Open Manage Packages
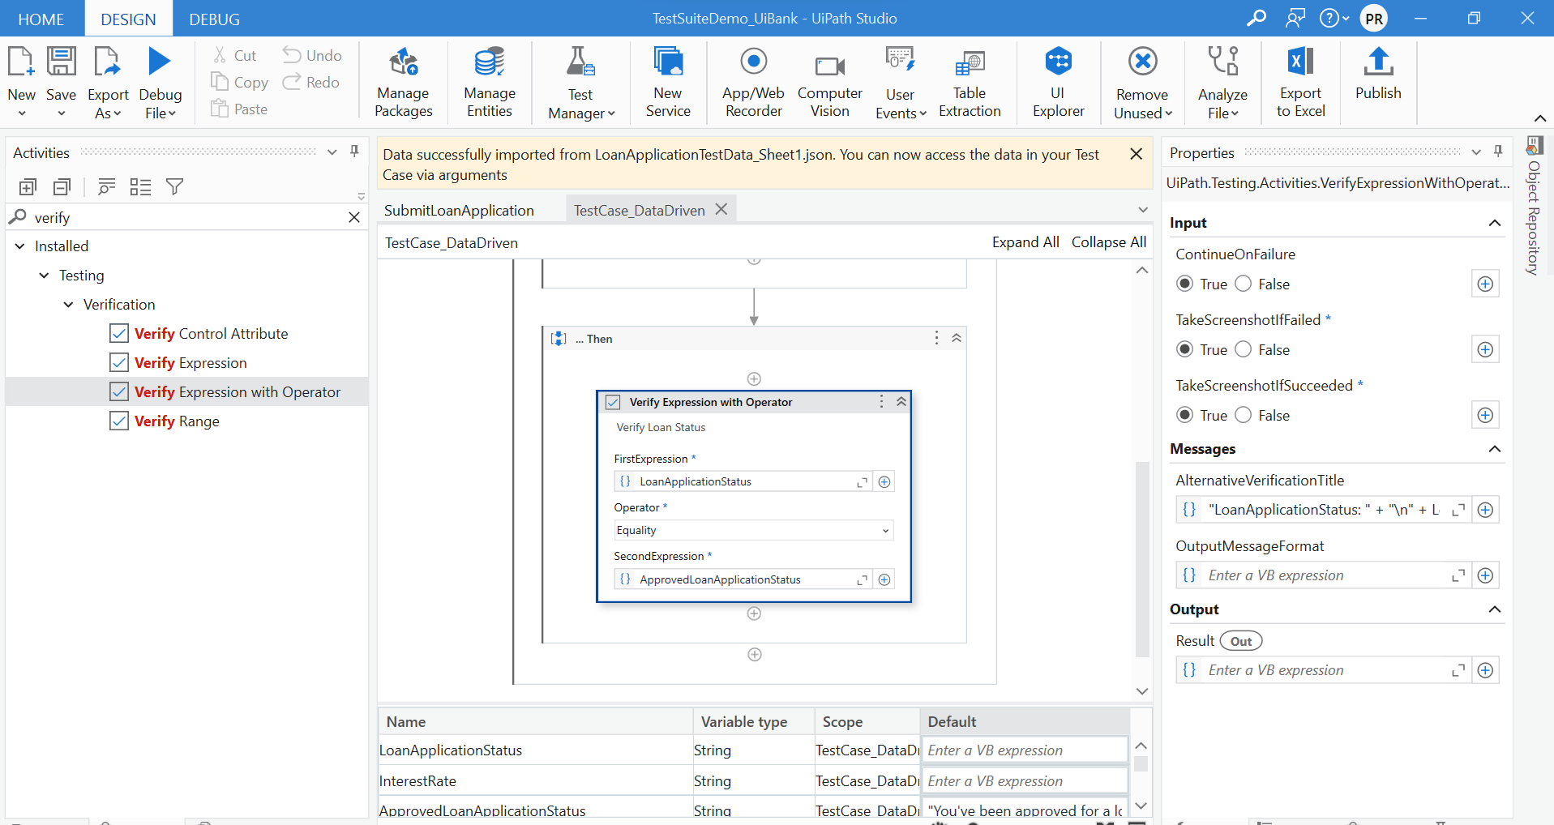Screen dimensions: 1554x825 [x=403, y=82]
